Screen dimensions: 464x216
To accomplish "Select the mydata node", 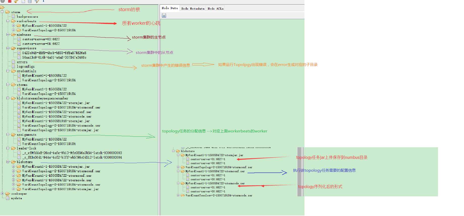I will point(16,198).
